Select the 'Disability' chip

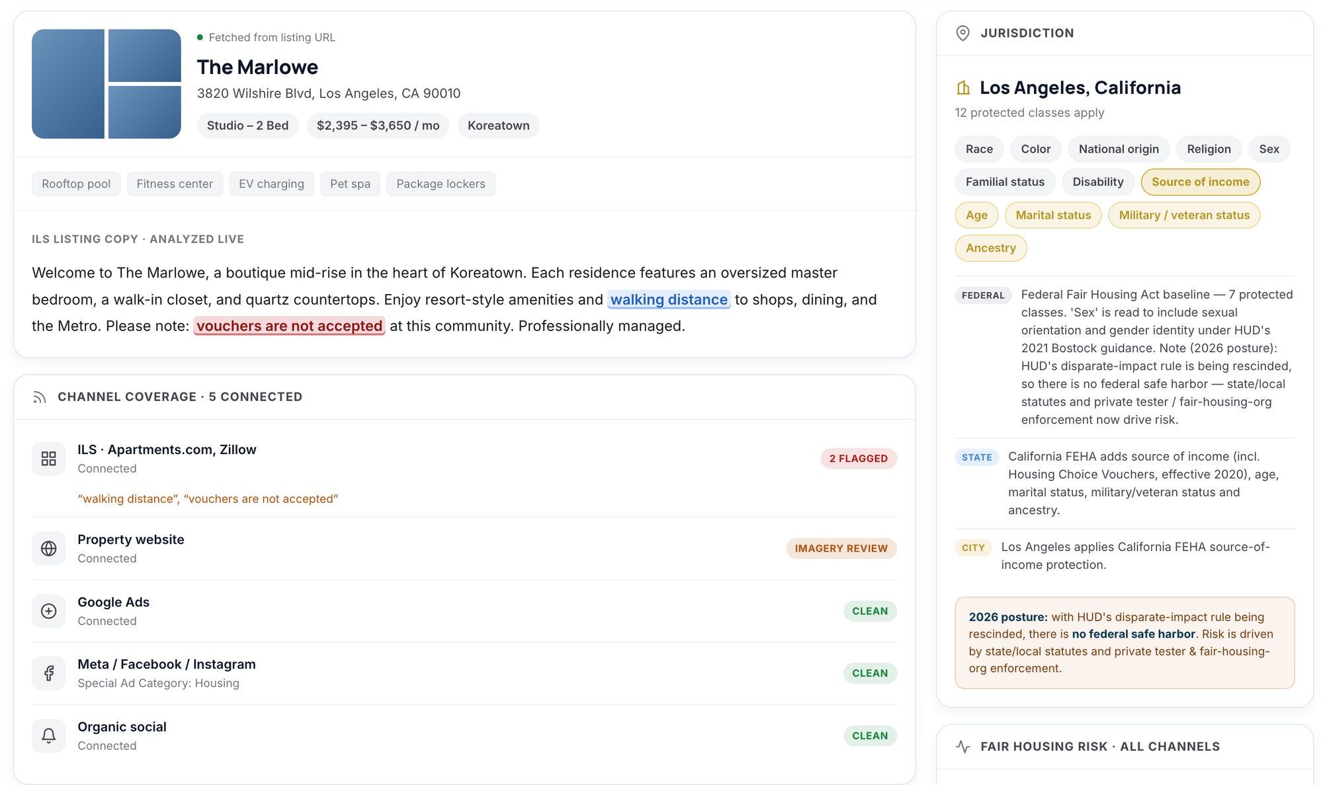tap(1098, 182)
